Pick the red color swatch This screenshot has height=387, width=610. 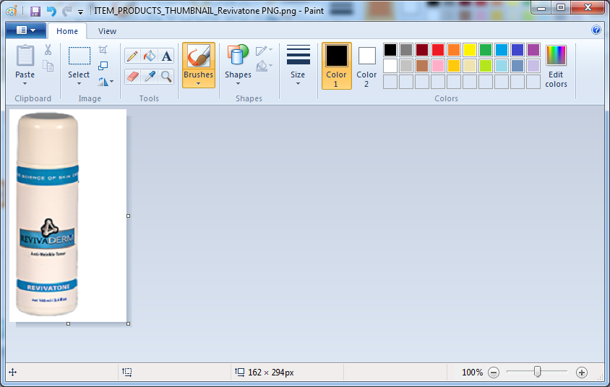click(438, 50)
